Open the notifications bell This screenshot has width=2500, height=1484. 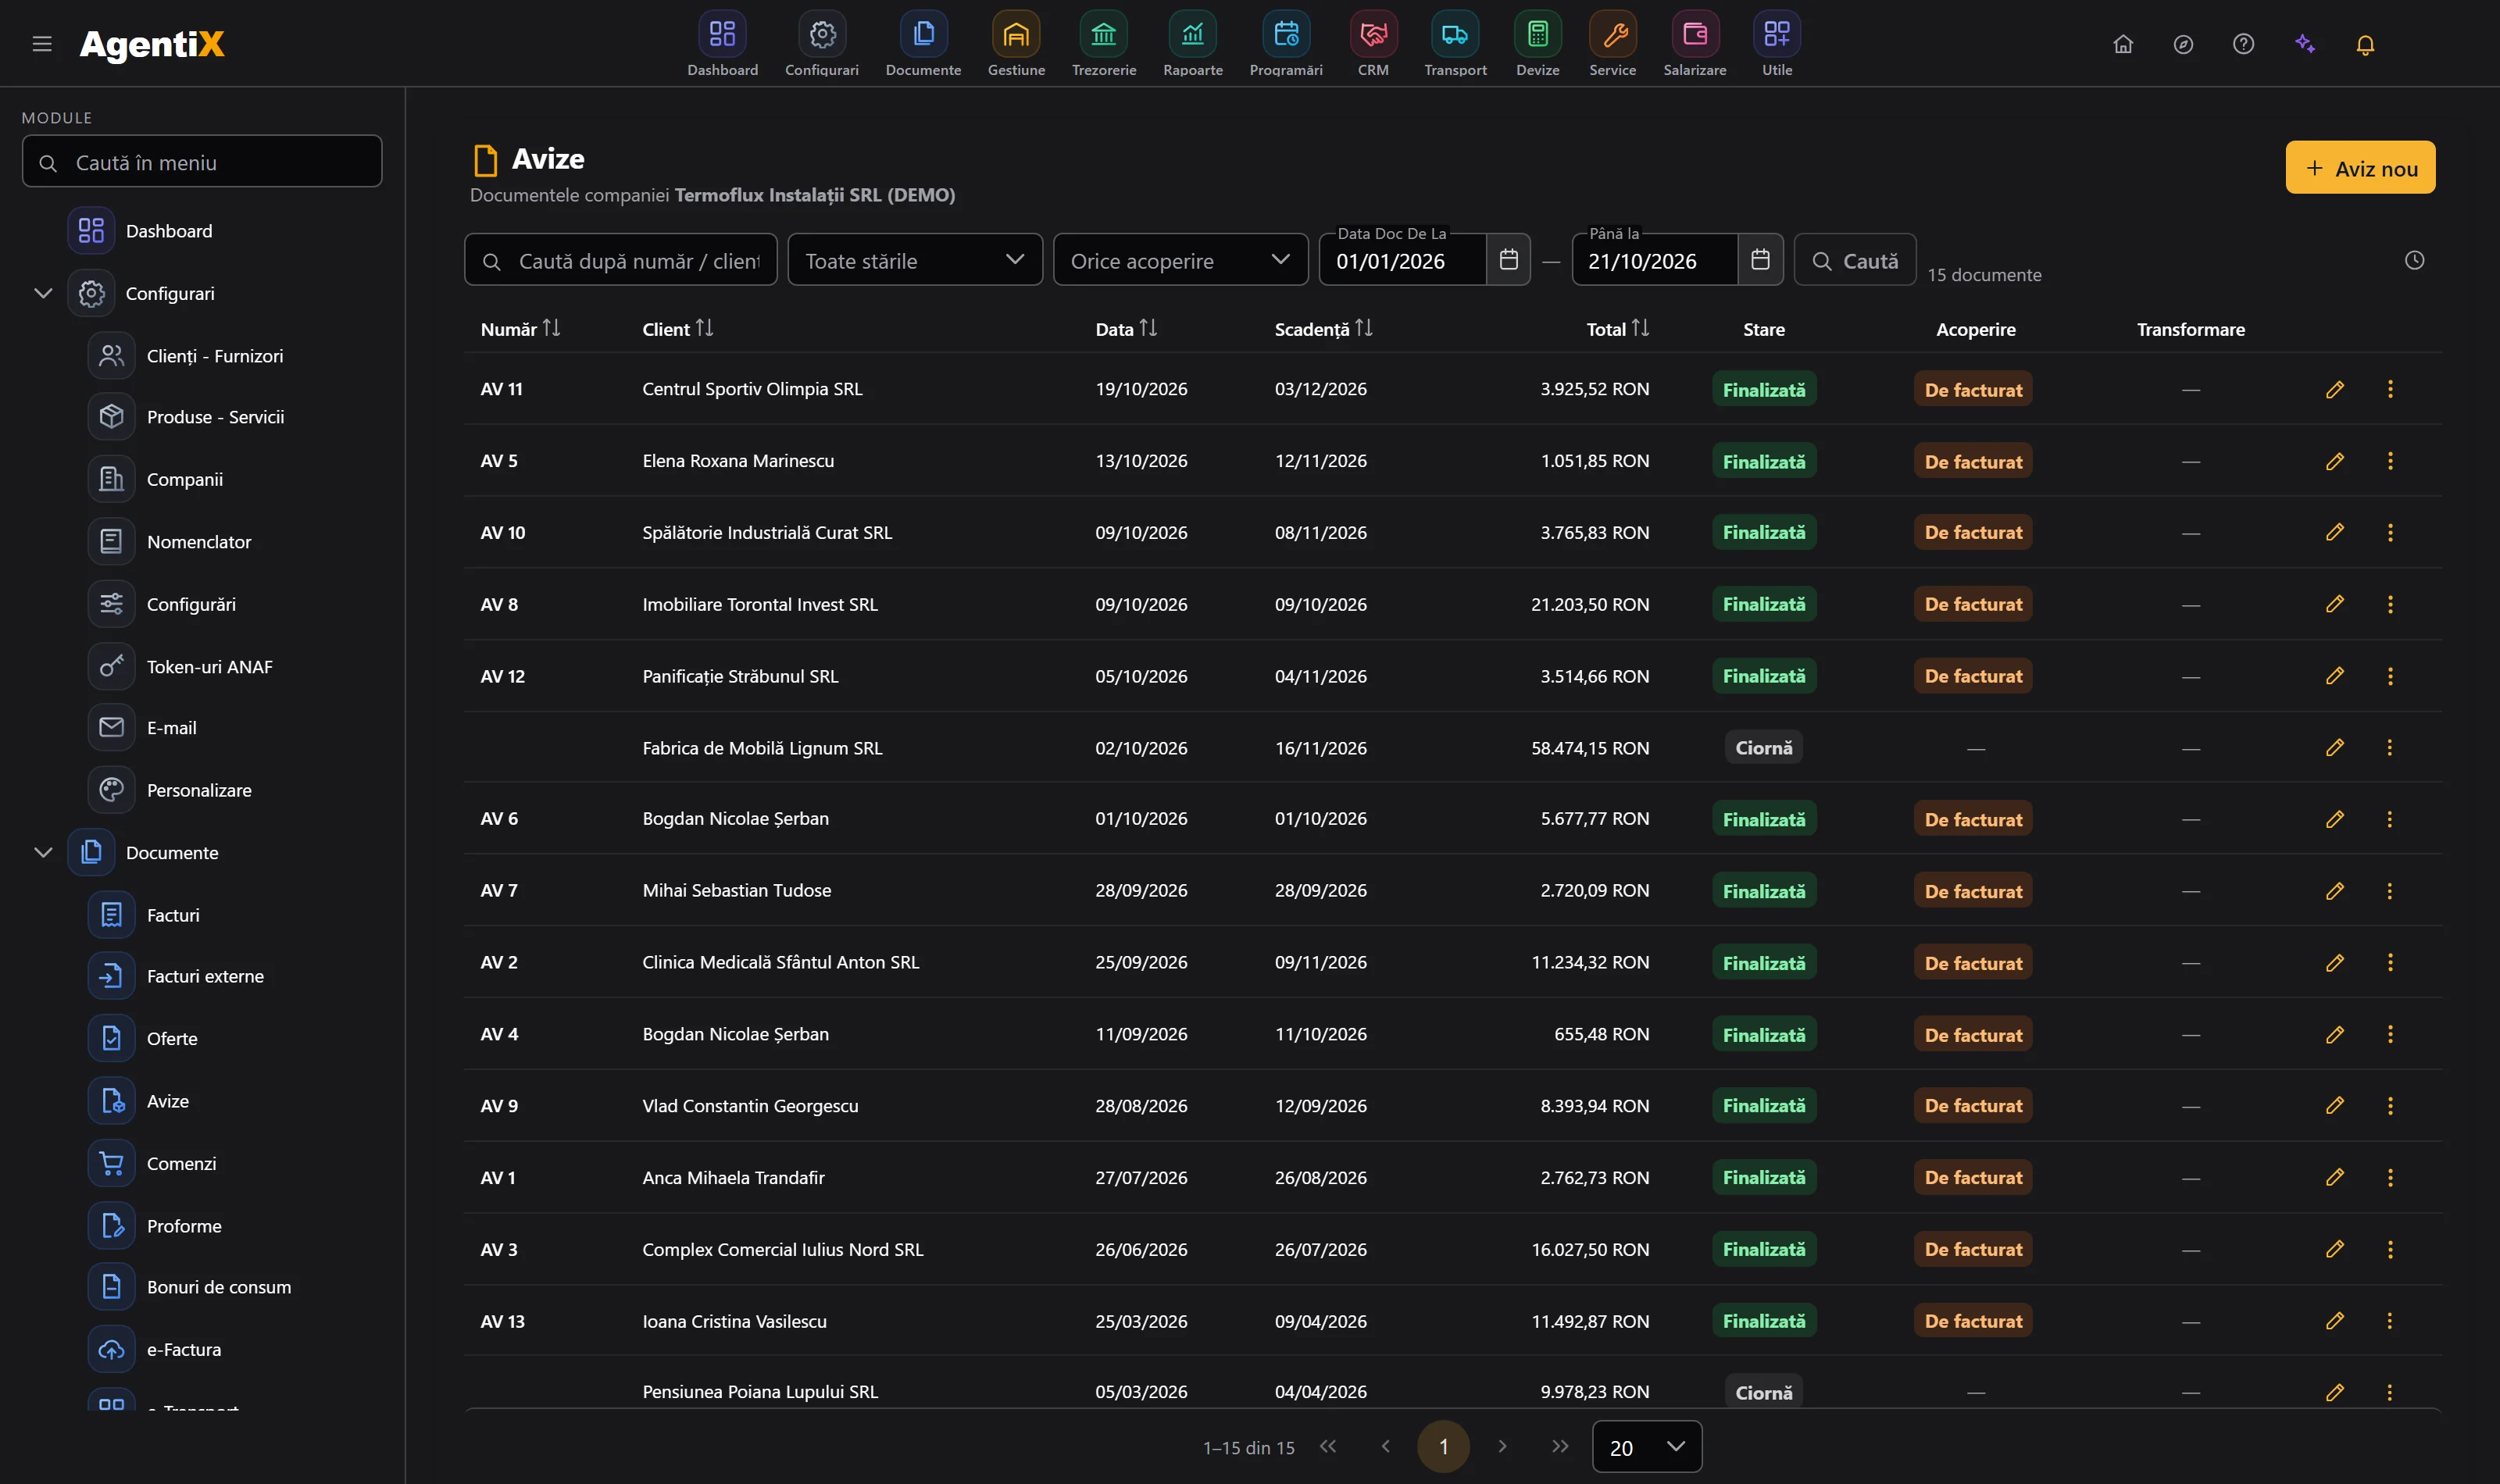2365,44
